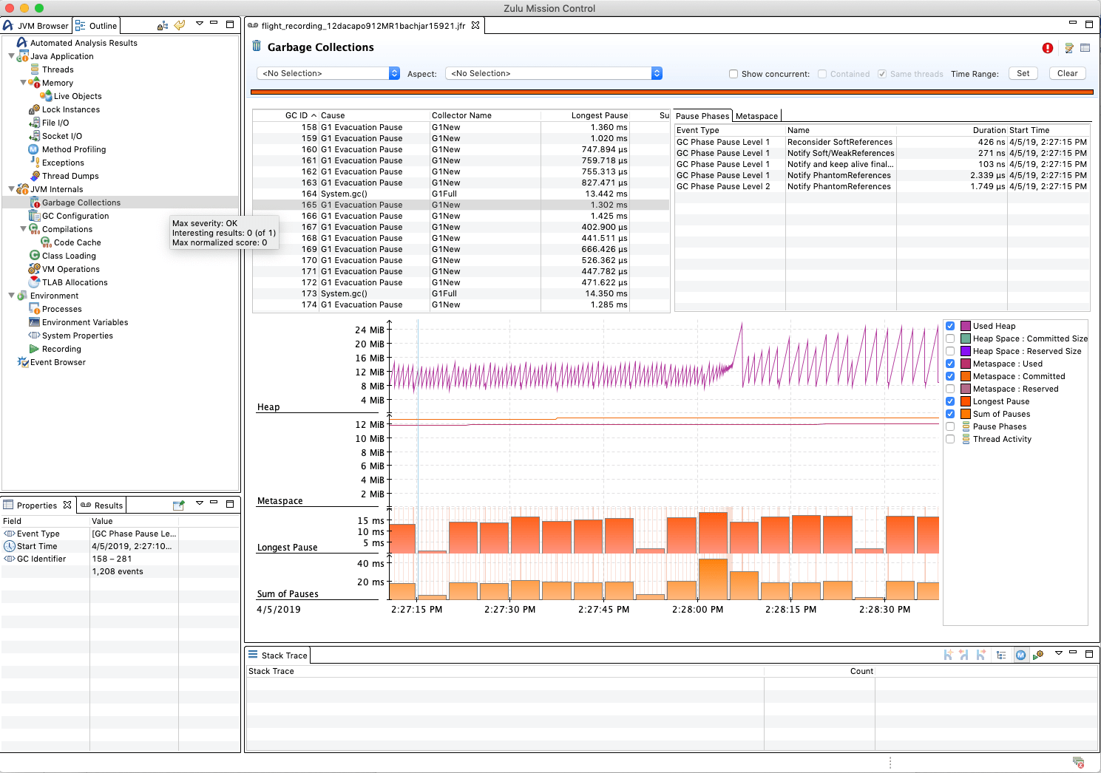The width and height of the screenshot is (1101, 773).
Task: Open the Garbage Collections item in JVM Internals
Action: [x=81, y=202]
